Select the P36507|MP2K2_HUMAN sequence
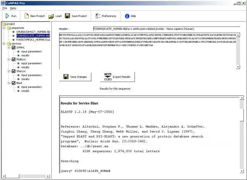 [33, 40]
